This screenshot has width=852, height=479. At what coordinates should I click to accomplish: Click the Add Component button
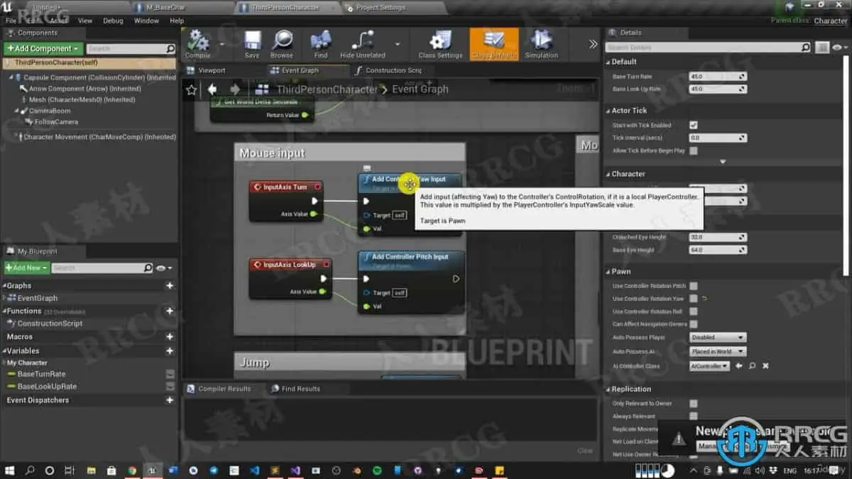tap(43, 48)
